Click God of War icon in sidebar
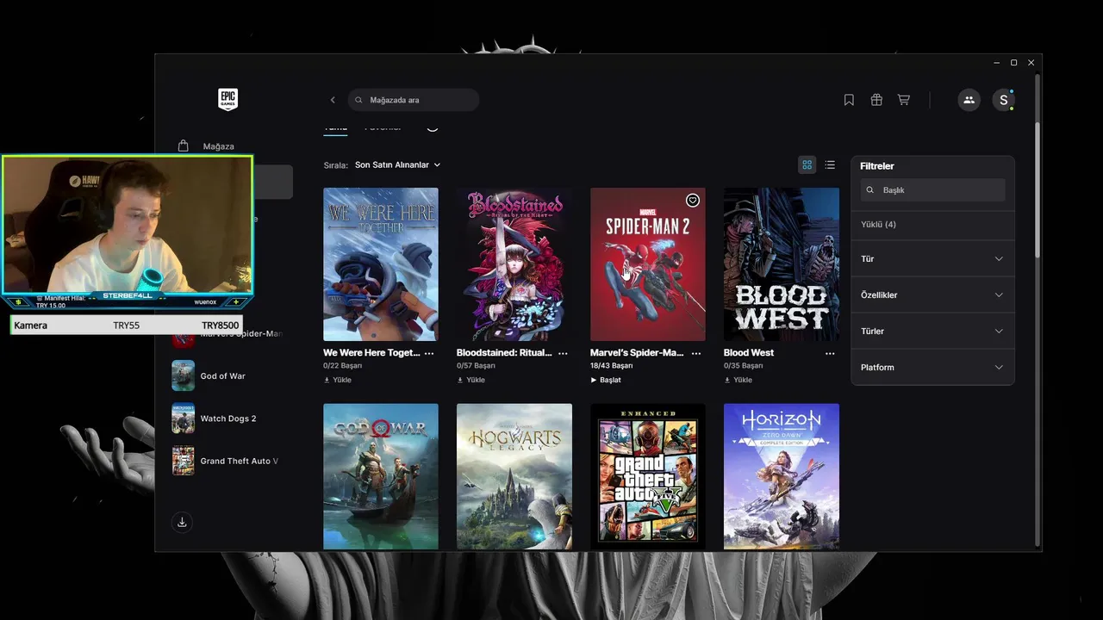 [183, 375]
